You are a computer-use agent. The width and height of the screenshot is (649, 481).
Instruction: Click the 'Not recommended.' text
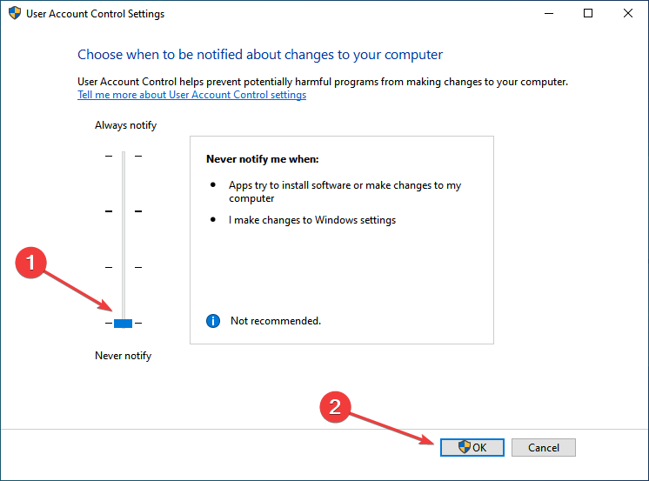pyautogui.click(x=276, y=321)
